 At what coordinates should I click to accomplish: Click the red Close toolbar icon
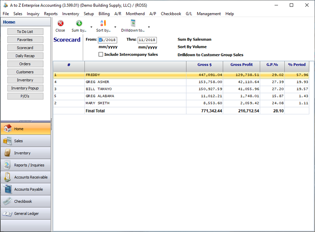pos(60,24)
